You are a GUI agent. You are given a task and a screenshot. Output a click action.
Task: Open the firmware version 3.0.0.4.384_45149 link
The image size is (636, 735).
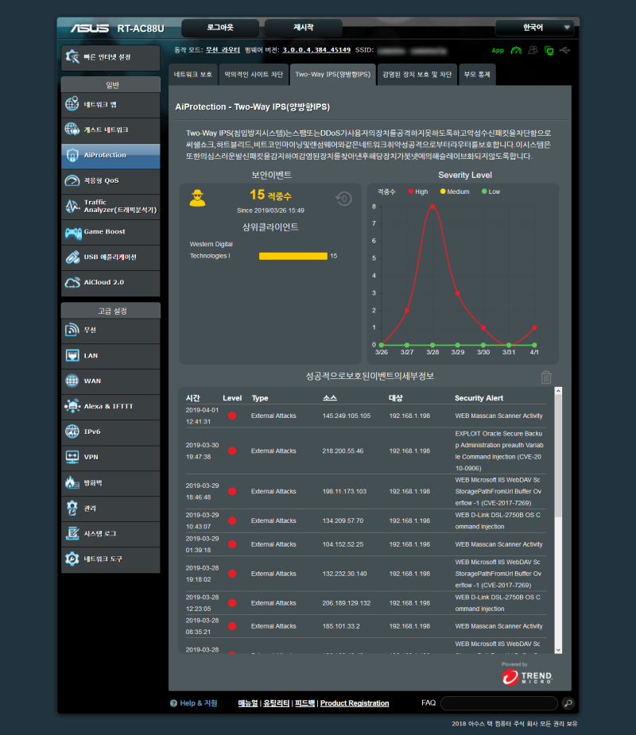316,50
